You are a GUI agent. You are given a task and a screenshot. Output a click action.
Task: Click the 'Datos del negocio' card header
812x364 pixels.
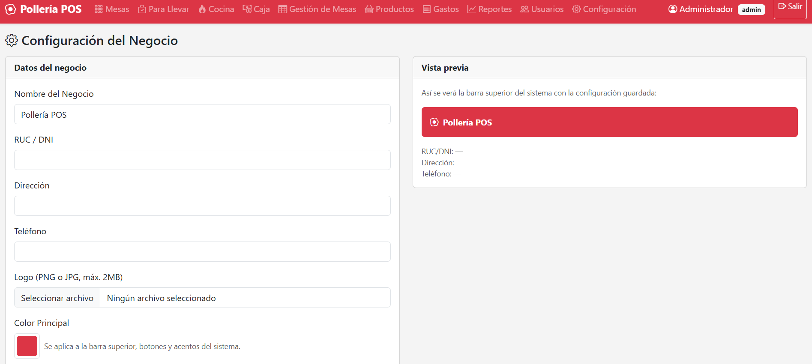[x=202, y=68]
